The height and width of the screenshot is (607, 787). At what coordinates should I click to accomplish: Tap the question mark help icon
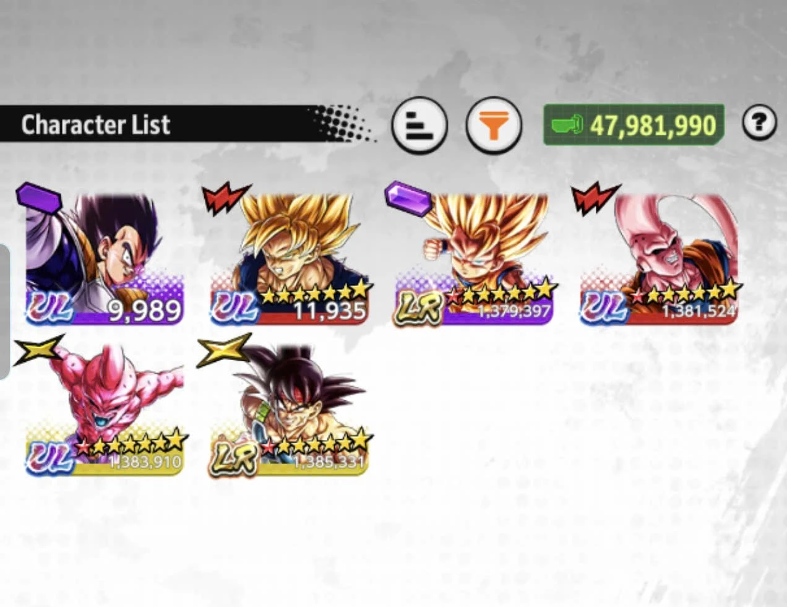[x=759, y=123]
